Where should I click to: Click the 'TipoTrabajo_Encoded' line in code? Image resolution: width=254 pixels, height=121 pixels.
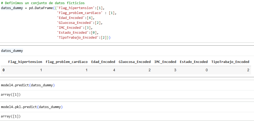point(84,38)
